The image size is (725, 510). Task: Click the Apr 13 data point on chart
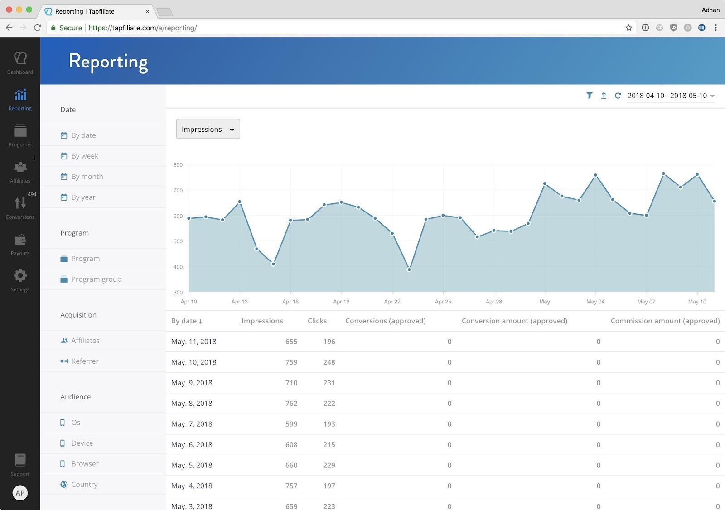(x=240, y=202)
